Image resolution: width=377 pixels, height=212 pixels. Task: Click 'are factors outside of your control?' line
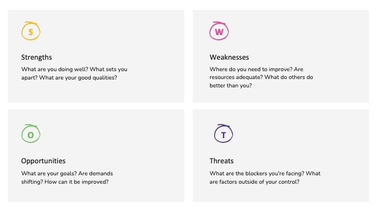coord(254,182)
